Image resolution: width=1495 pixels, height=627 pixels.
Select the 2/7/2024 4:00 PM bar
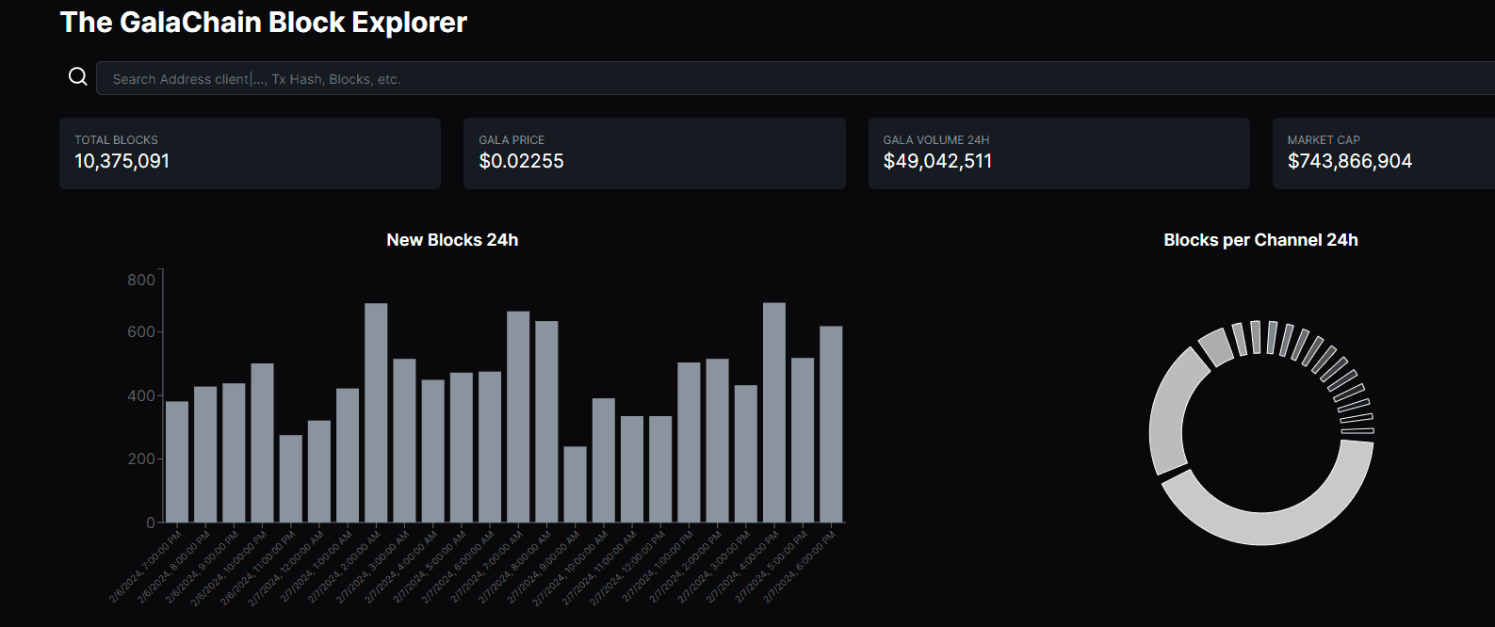(x=773, y=412)
